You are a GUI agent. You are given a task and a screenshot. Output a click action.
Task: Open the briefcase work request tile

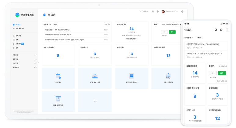(95, 78)
